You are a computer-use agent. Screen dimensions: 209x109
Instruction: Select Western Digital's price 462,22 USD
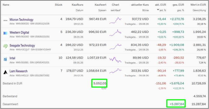click(140, 32)
